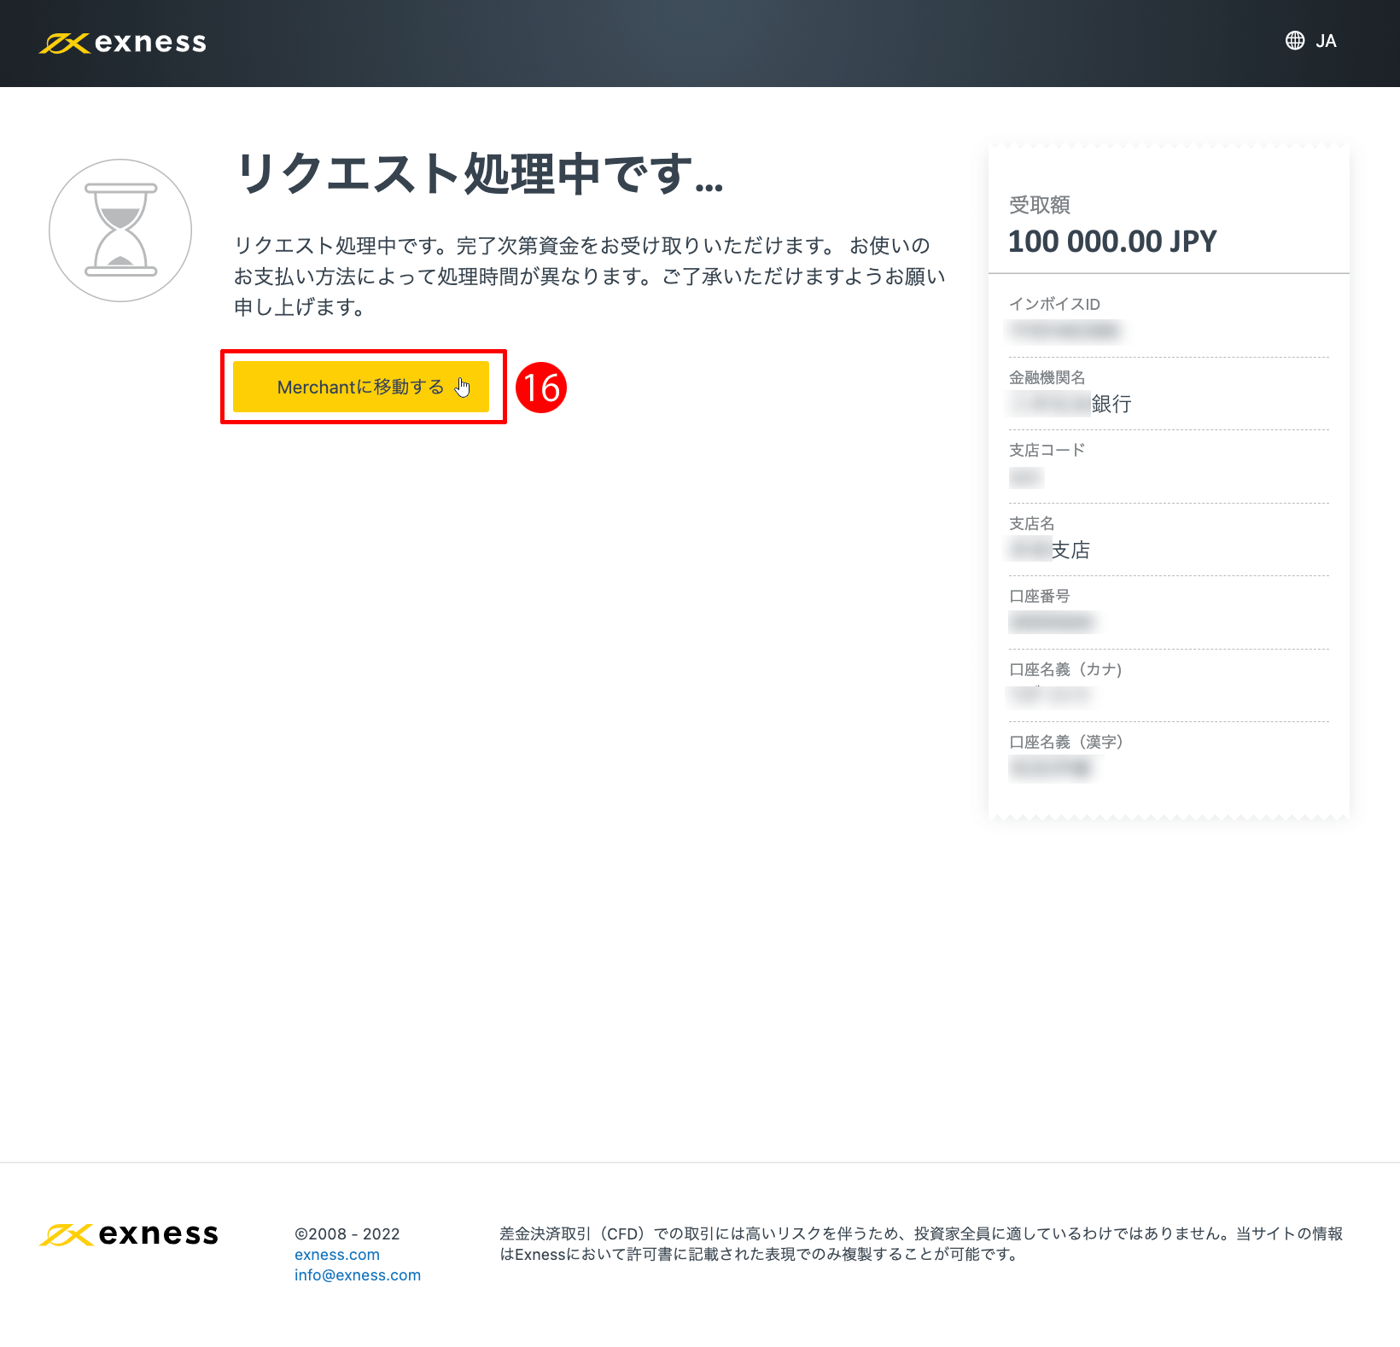Click the hourglass processing icon
Viewport: 1400px width, 1347px height.
point(120,230)
